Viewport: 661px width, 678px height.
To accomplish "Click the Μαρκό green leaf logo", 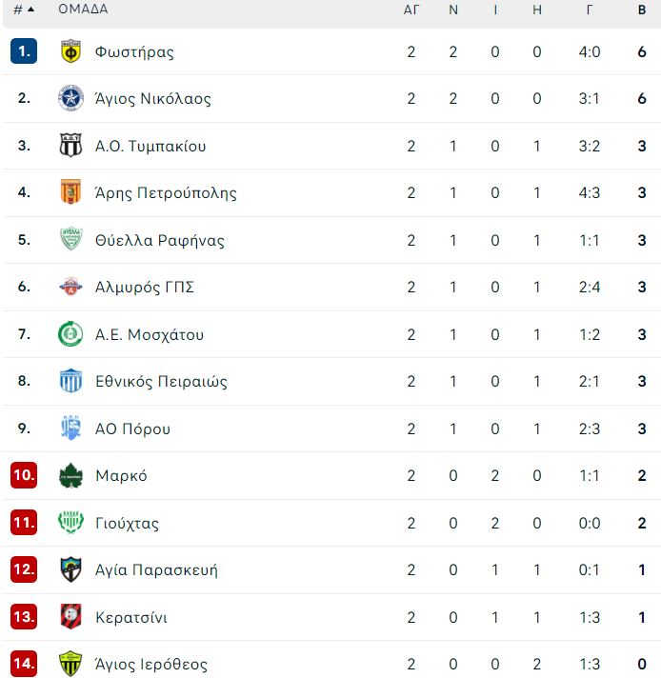I will (70, 475).
